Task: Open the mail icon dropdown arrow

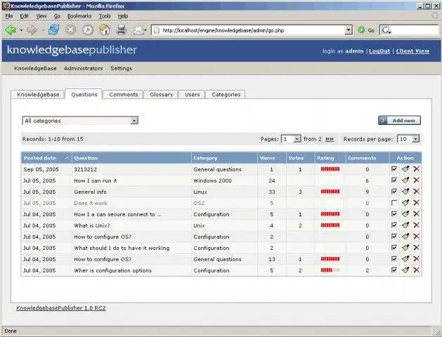Action: [x=145, y=30]
